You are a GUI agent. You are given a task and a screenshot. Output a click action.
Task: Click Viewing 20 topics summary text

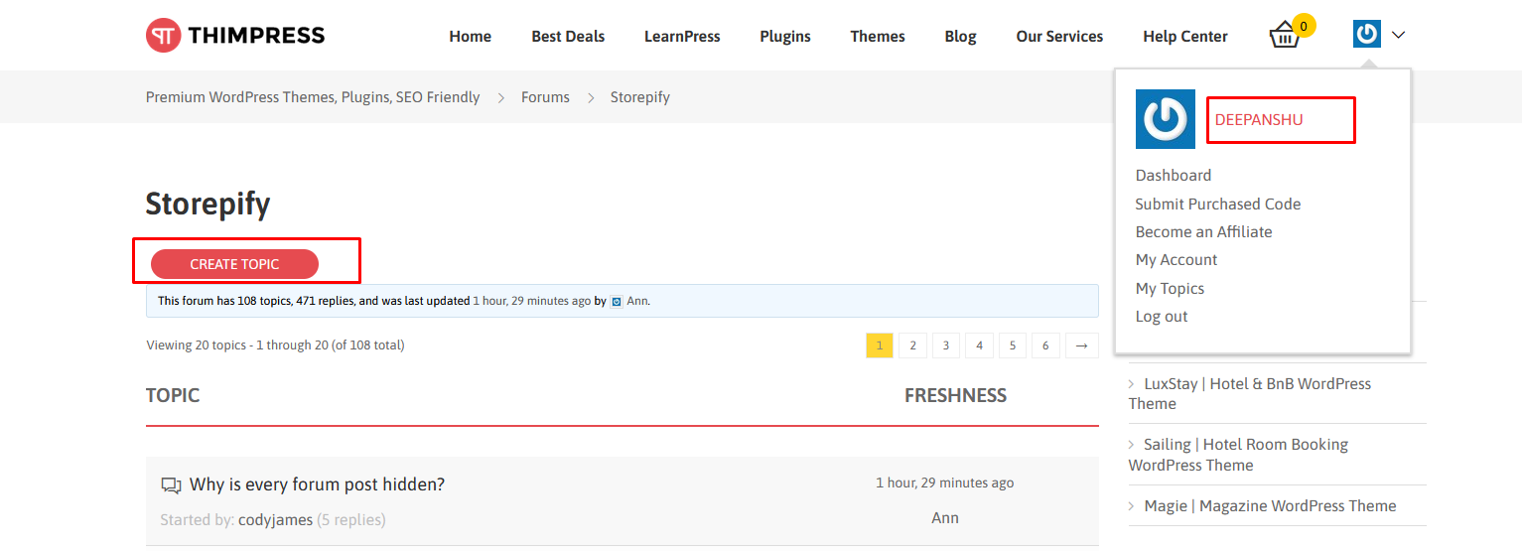(275, 345)
